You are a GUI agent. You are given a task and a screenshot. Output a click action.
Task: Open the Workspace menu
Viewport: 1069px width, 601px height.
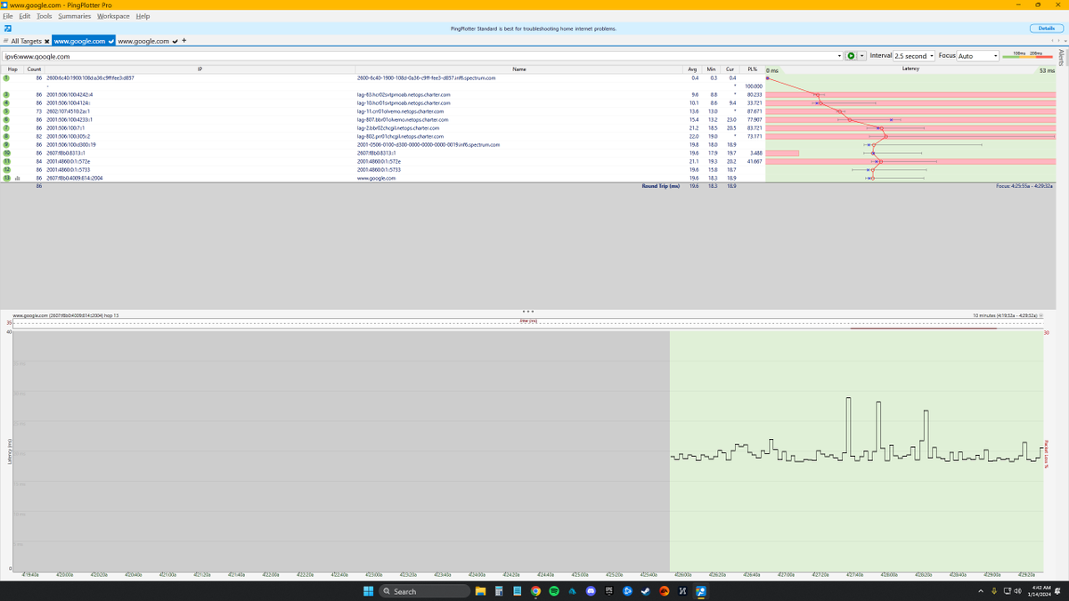point(113,16)
